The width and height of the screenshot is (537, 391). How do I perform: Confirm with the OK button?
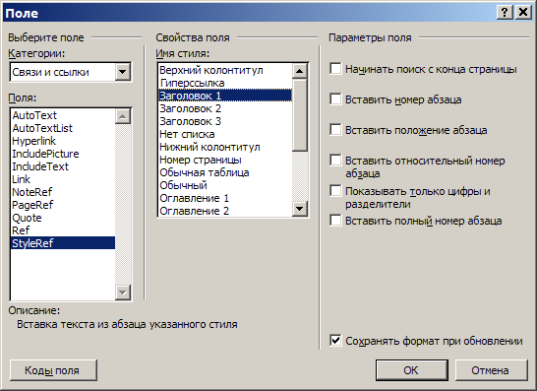[412, 370]
